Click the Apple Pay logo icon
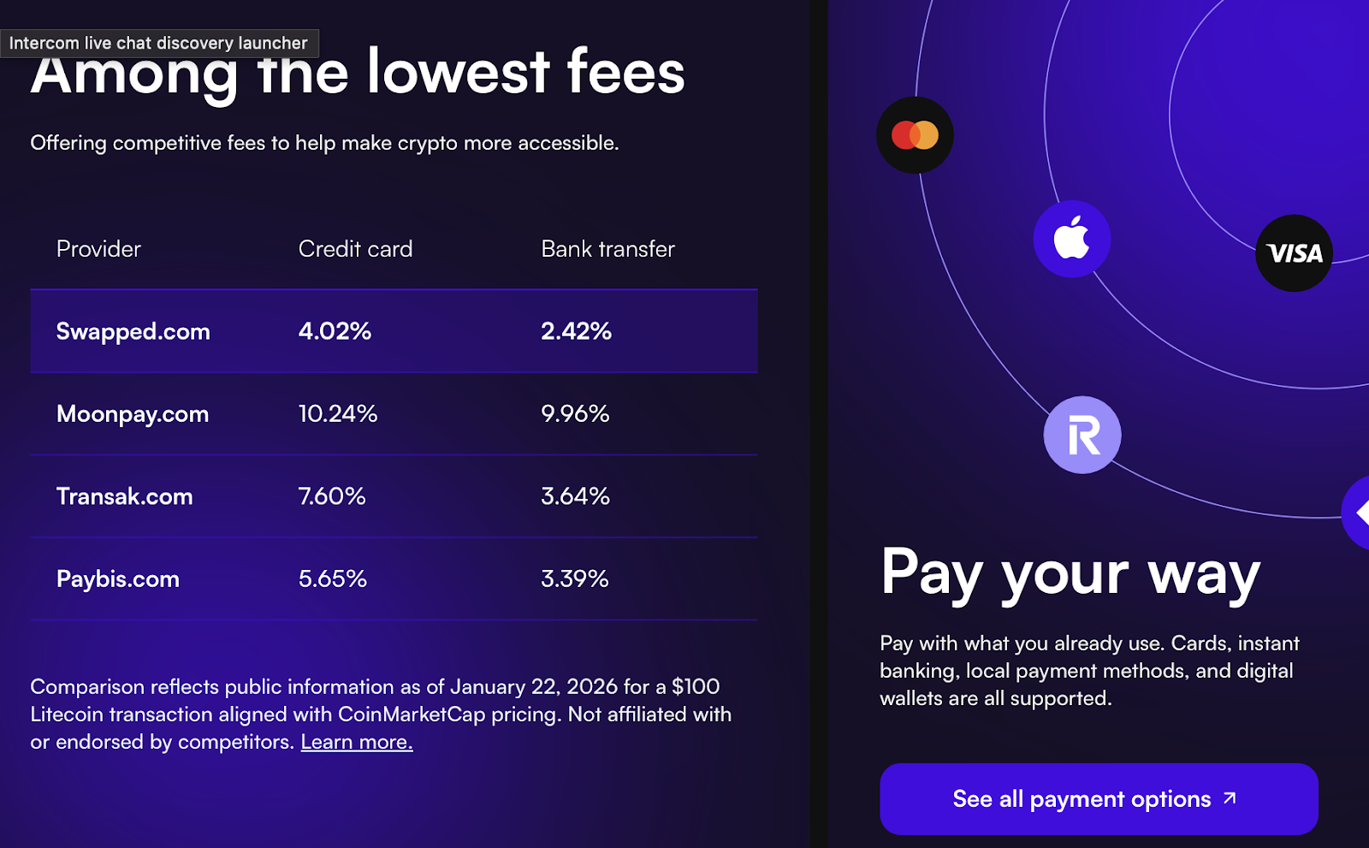 [1071, 239]
